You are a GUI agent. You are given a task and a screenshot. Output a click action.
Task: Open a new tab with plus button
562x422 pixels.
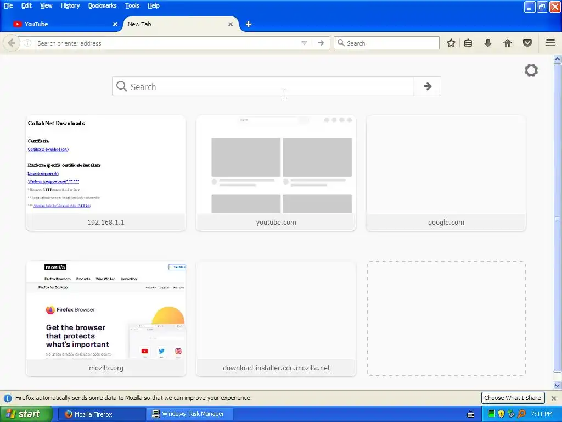click(249, 24)
